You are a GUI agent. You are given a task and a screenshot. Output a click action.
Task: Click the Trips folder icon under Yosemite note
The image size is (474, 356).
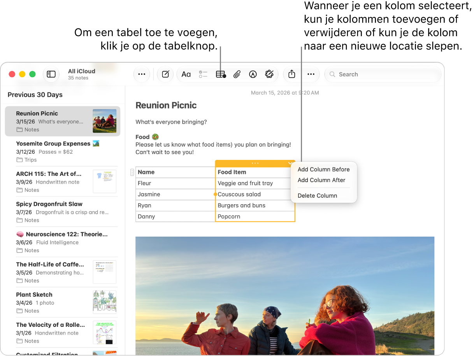[x=19, y=160]
